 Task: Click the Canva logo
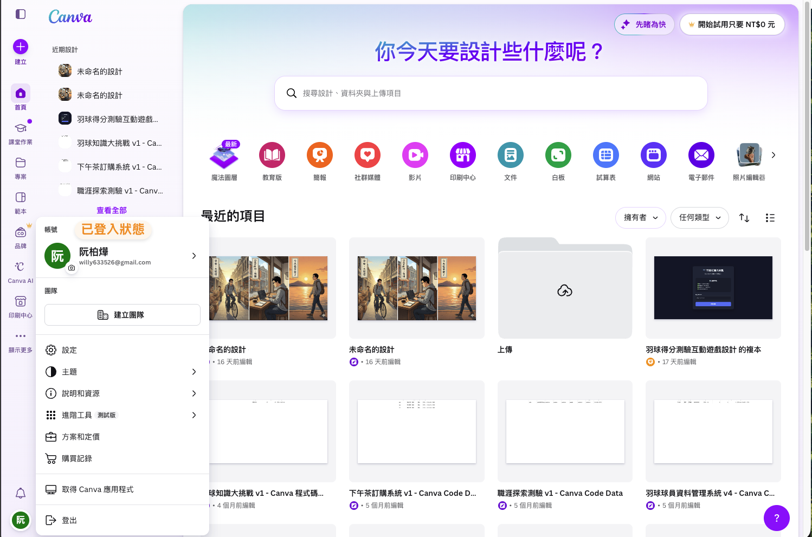pos(70,17)
